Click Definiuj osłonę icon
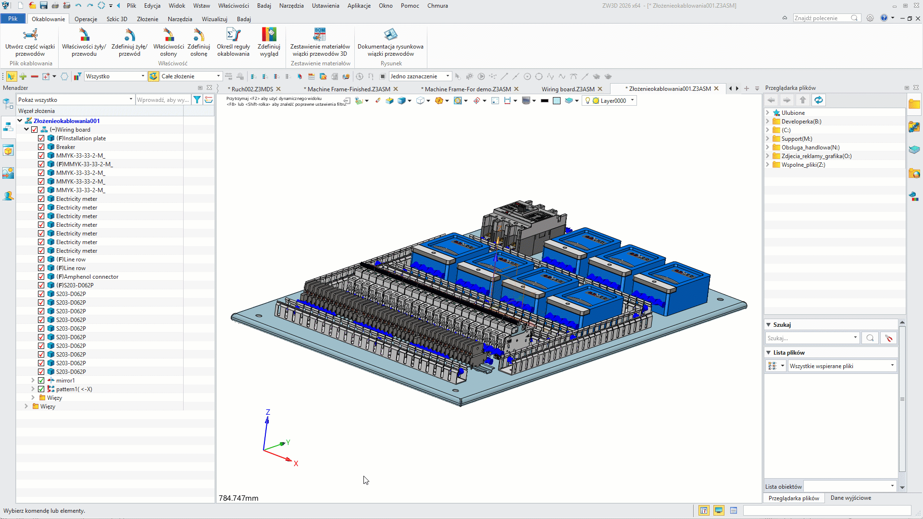Screen dimensions: 923x519 coord(199,35)
